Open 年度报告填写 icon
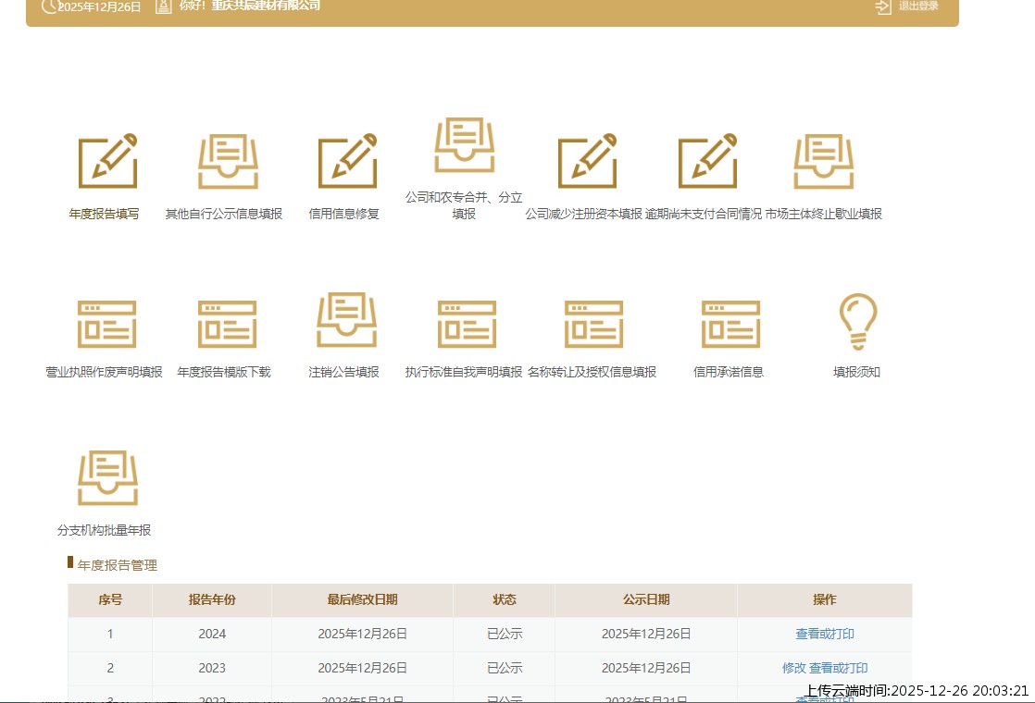1035x703 pixels. [x=107, y=163]
